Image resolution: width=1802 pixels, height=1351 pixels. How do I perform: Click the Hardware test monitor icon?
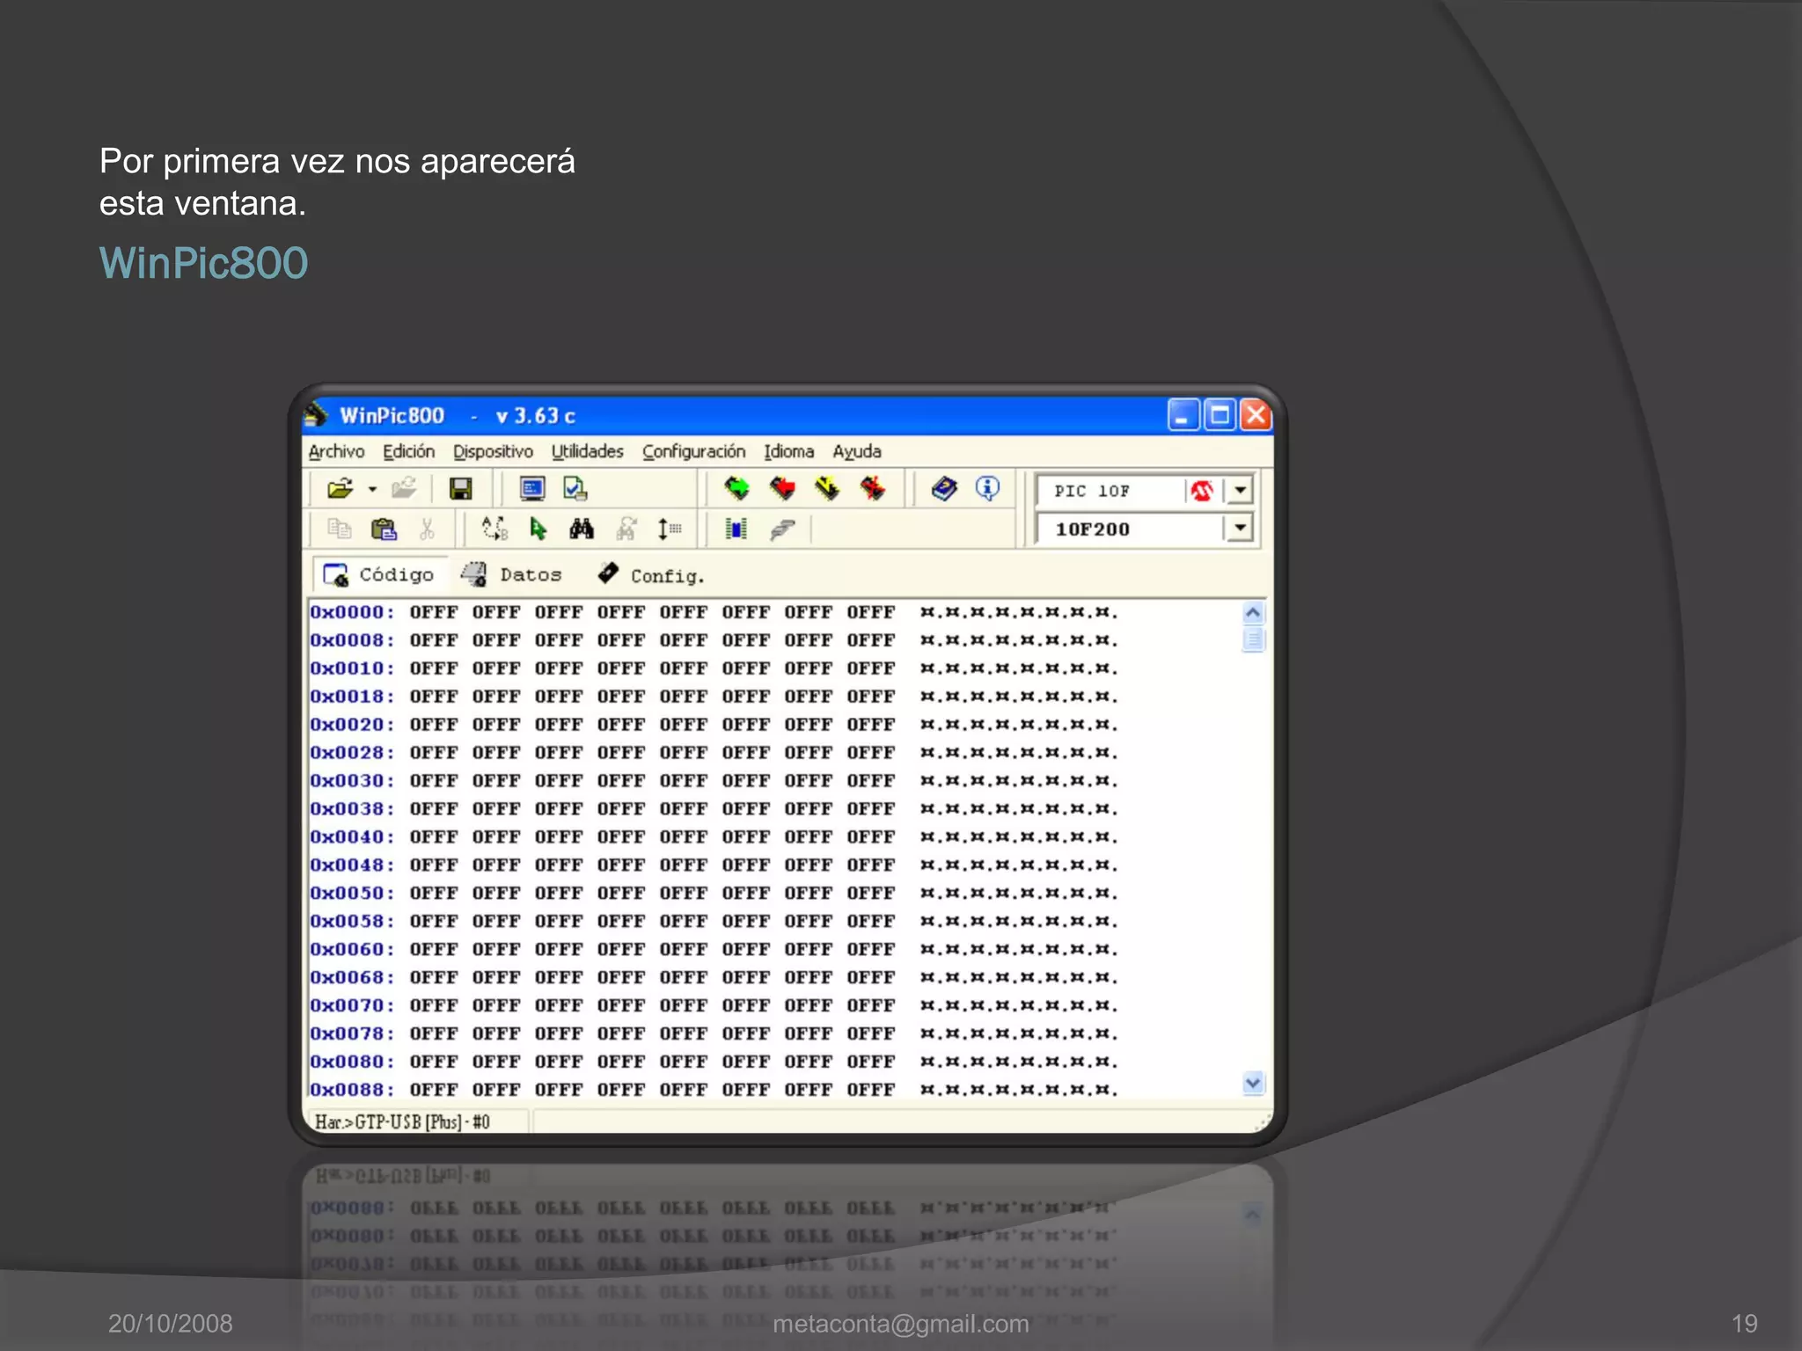[532, 489]
